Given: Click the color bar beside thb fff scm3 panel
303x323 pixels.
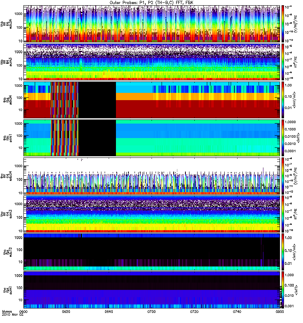Looking at the screenshot, I should tap(282, 62).
